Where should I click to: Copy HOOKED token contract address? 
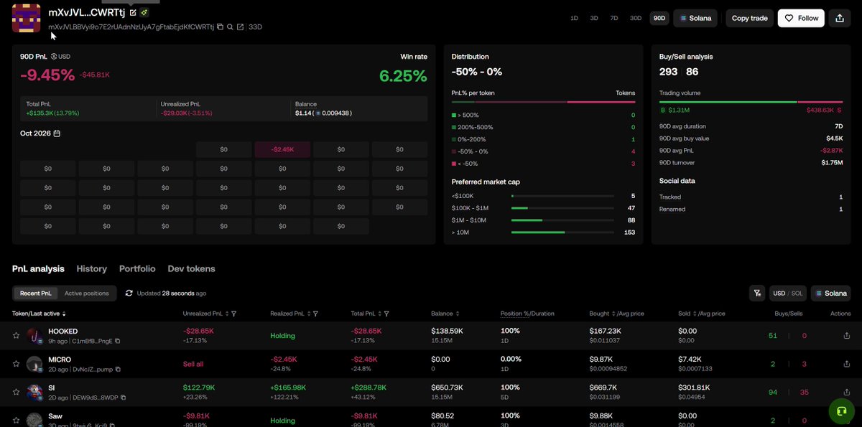(x=118, y=341)
